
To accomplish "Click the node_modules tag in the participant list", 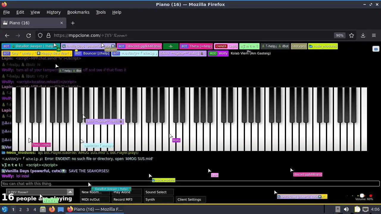I will [x=323, y=46].
